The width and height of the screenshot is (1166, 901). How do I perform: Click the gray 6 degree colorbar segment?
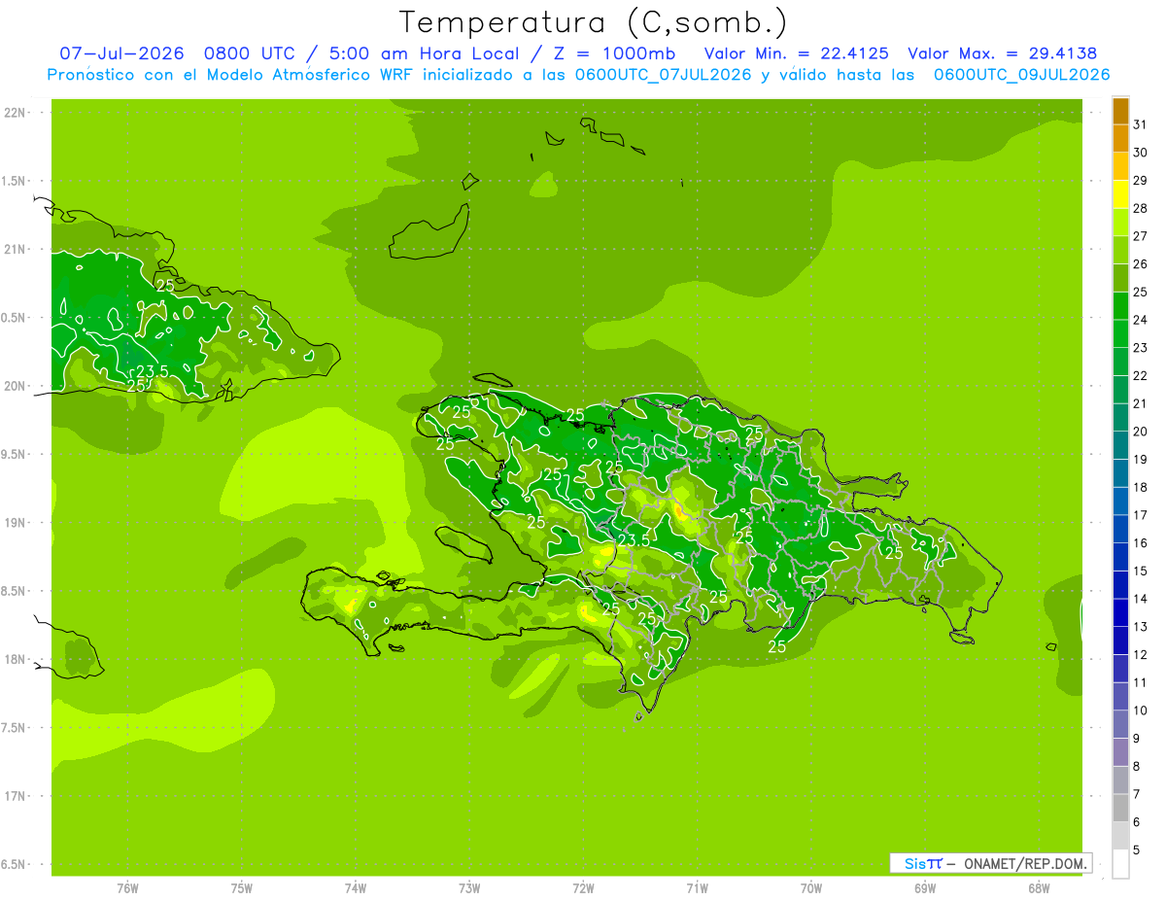click(x=1120, y=836)
